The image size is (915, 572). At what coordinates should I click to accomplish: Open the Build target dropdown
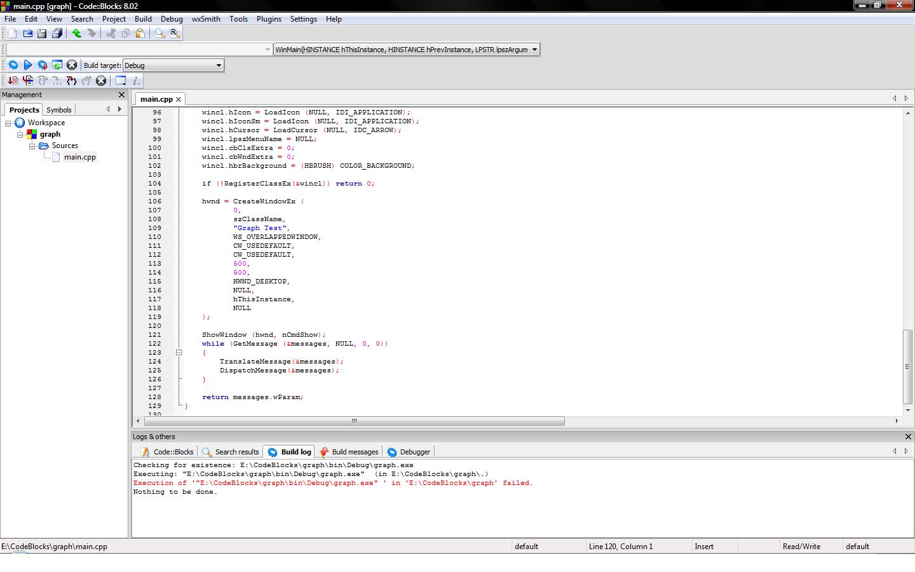[219, 65]
